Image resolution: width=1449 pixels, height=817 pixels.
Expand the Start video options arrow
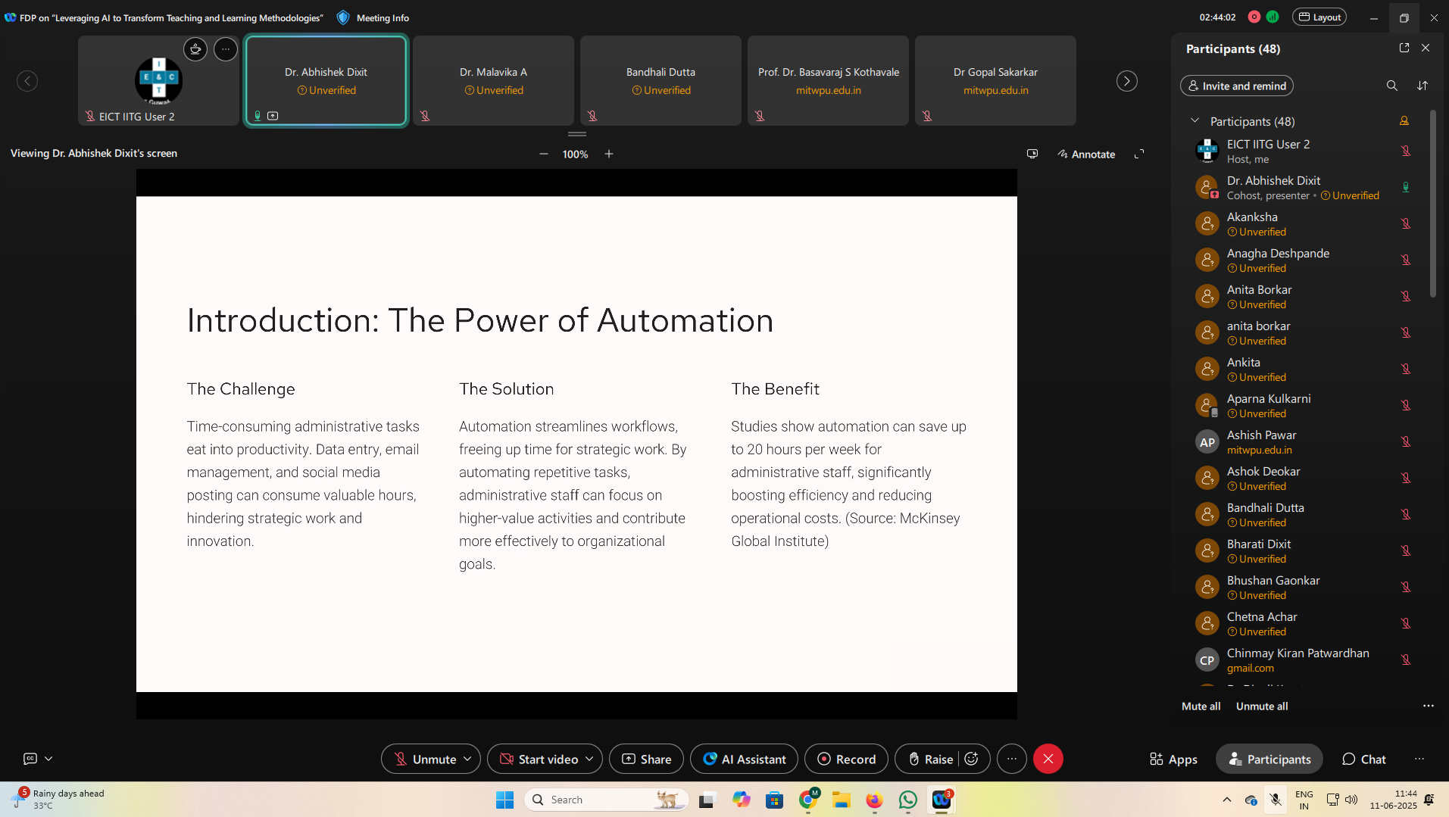click(x=589, y=759)
